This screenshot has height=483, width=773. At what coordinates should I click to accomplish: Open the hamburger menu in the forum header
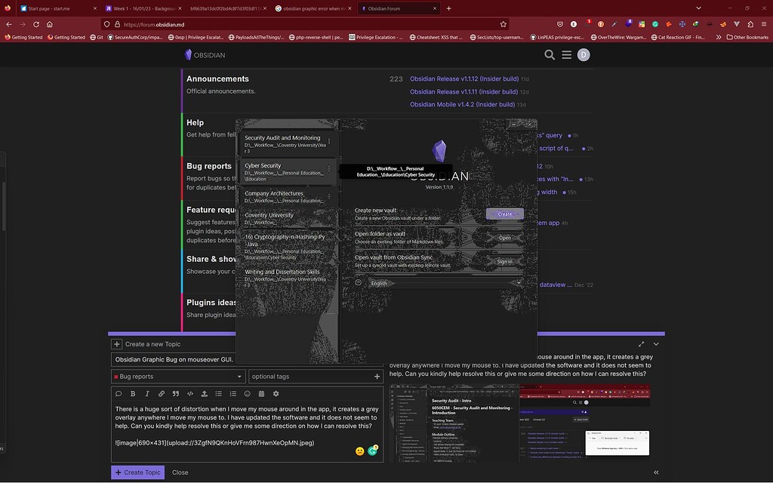[x=566, y=54]
